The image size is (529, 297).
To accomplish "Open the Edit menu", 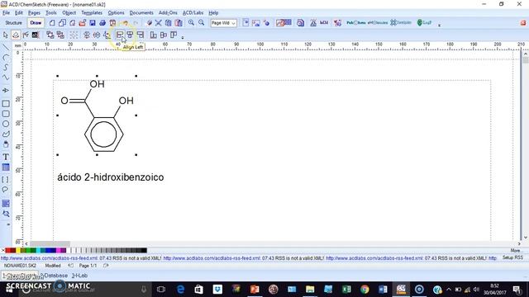I will [x=19, y=13].
